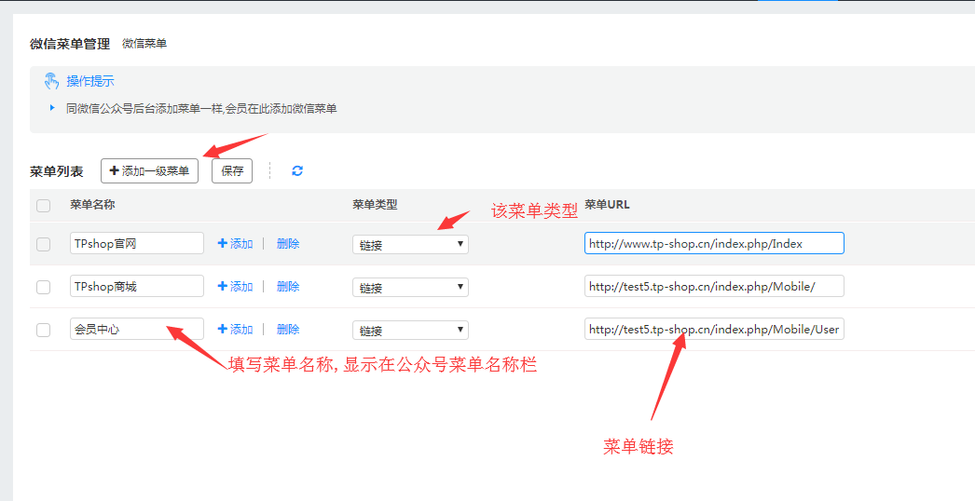
Task: Click the menu name field containing TPshop商城
Action: (137, 287)
